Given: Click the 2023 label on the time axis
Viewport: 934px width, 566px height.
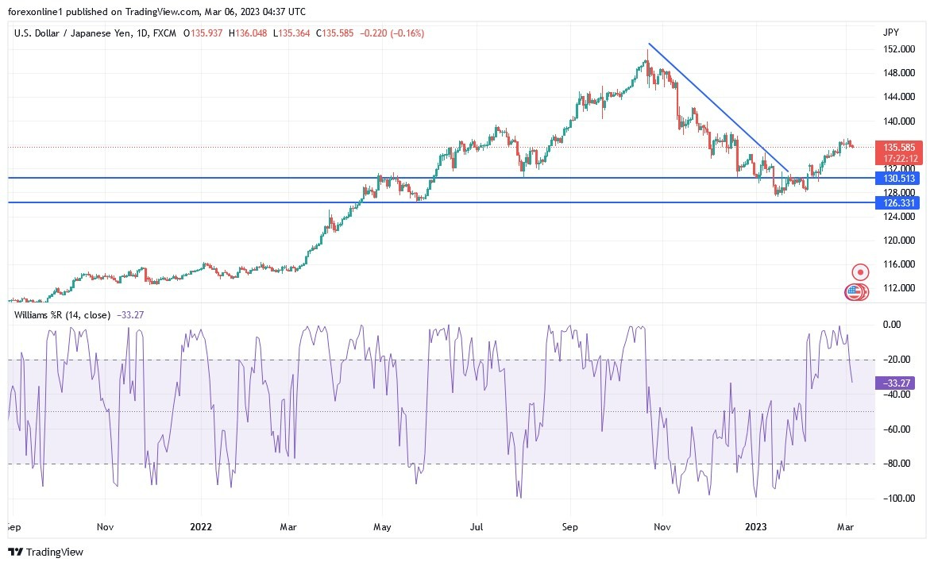Looking at the screenshot, I should (x=756, y=527).
